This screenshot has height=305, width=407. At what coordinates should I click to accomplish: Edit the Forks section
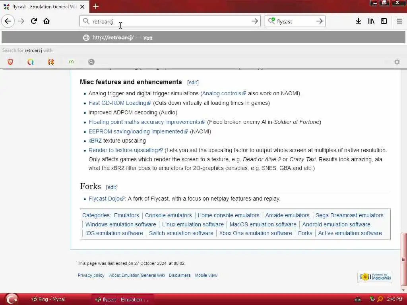pos(112,187)
